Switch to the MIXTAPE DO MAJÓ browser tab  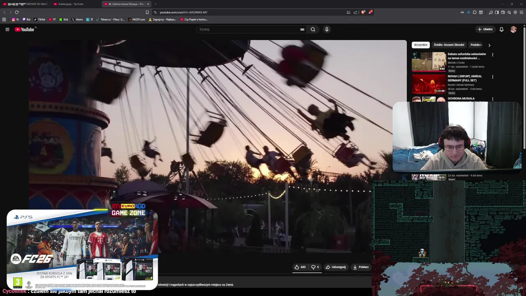point(25,4)
